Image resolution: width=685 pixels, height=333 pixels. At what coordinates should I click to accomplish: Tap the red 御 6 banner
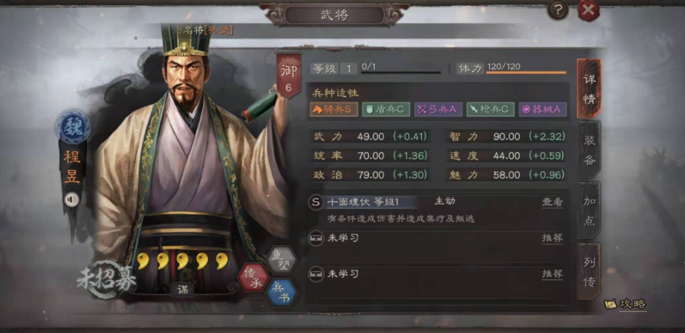288,76
